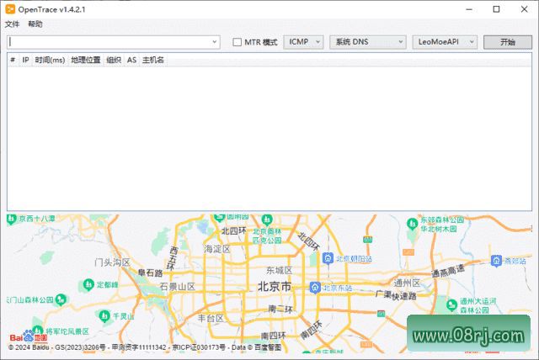Click the 通燕高速 road label on map
The image size is (539, 360).
tap(448, 271)
